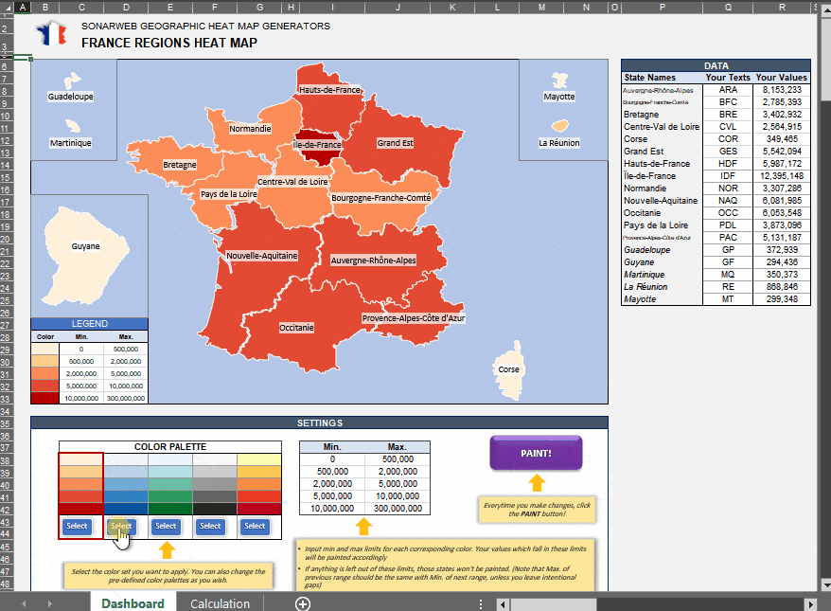Select Guadeloupe value 372,939
This screenshot has height=611, width=831.
[x=782, y=250]
